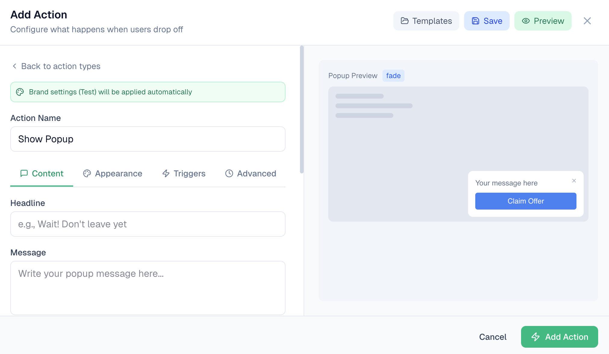Select the Advanced tab
This screenshot has width=609, height=354.
(251, 173)
